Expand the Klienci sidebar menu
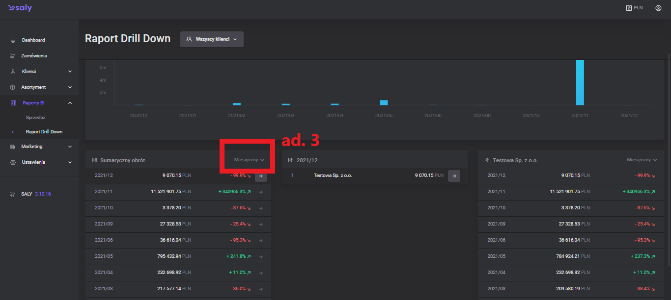 pyautogui.click(x=70, y=72)
